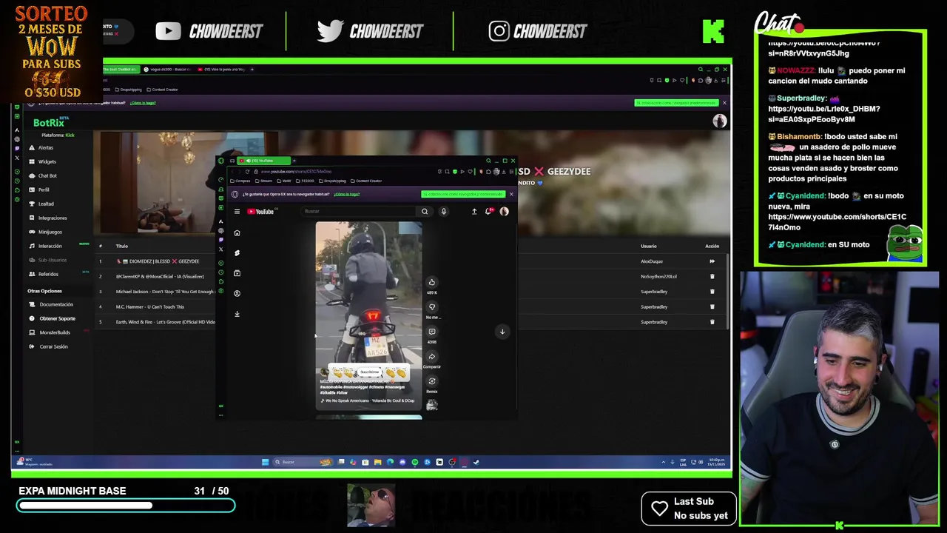Open Lealtad in BotRix sidebar
Image resolution: width=947 pixels, height=533 pixels.
tap(46, 204)
